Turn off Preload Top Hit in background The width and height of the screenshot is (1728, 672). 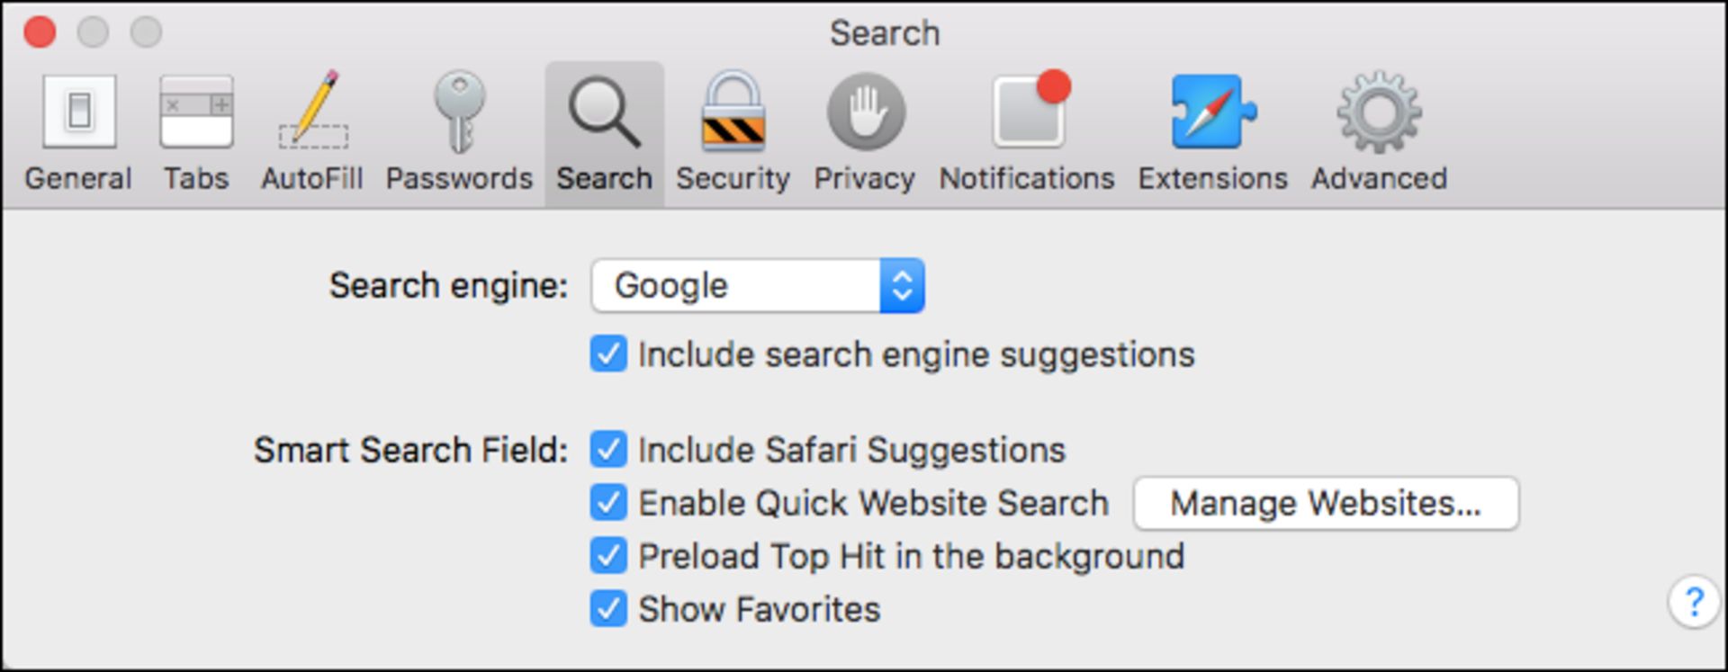[x=608, y=556]
